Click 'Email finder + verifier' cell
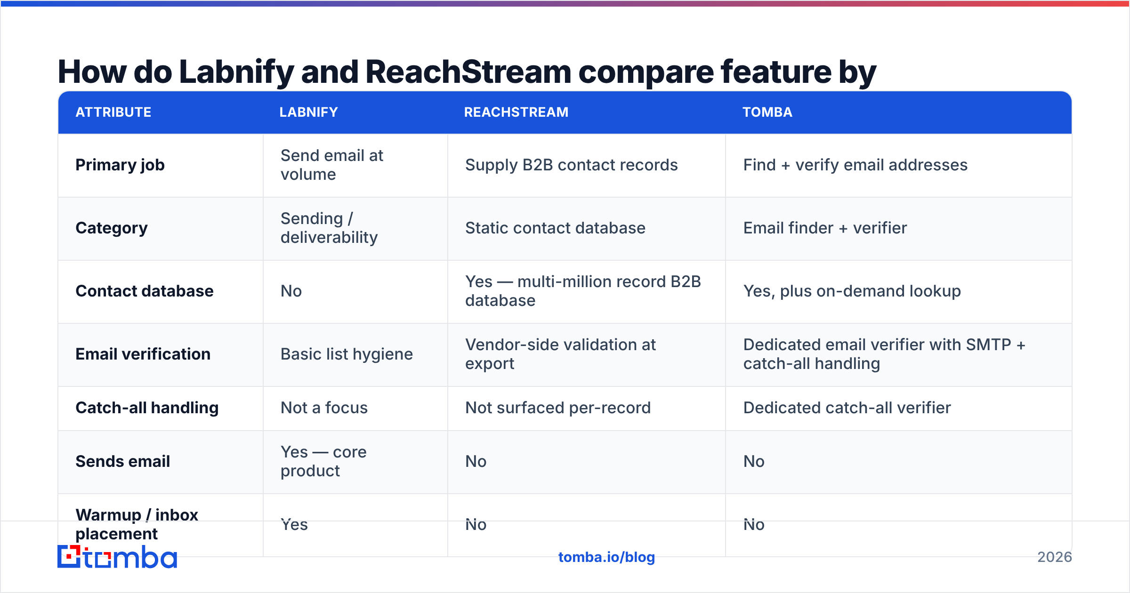The width and height of the screenshot is (1130, 593). pyautogui.click(x=825, y=228)
